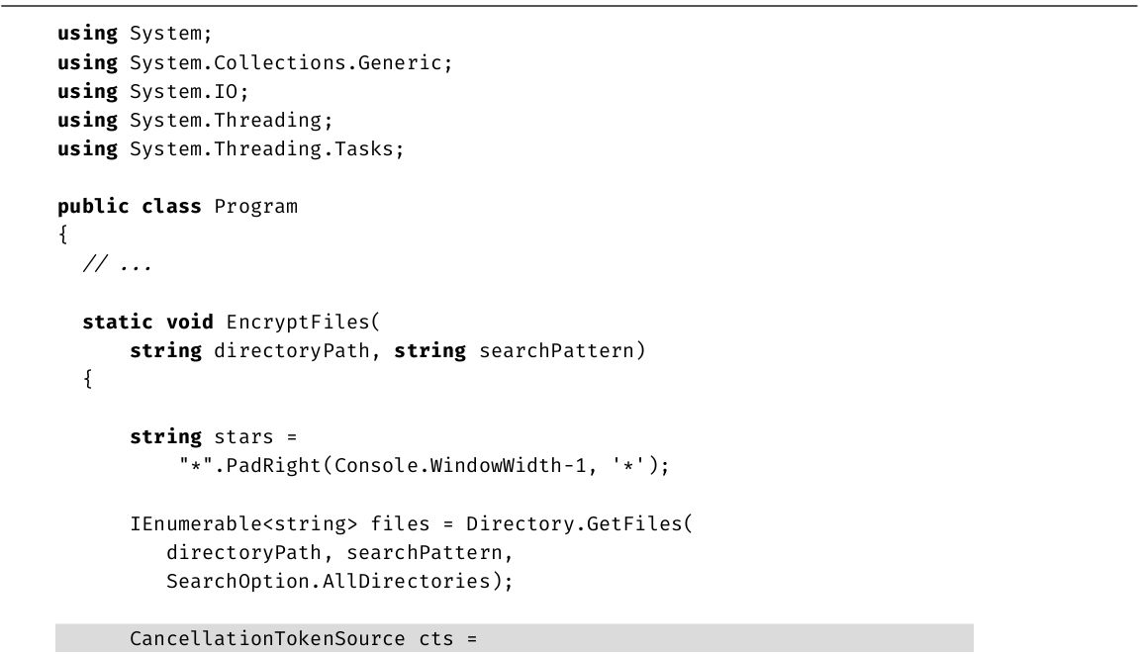1140x655 pixels.
Task: Click the "Directory.GetFiles(" call
Action: (x=580, y=523)
